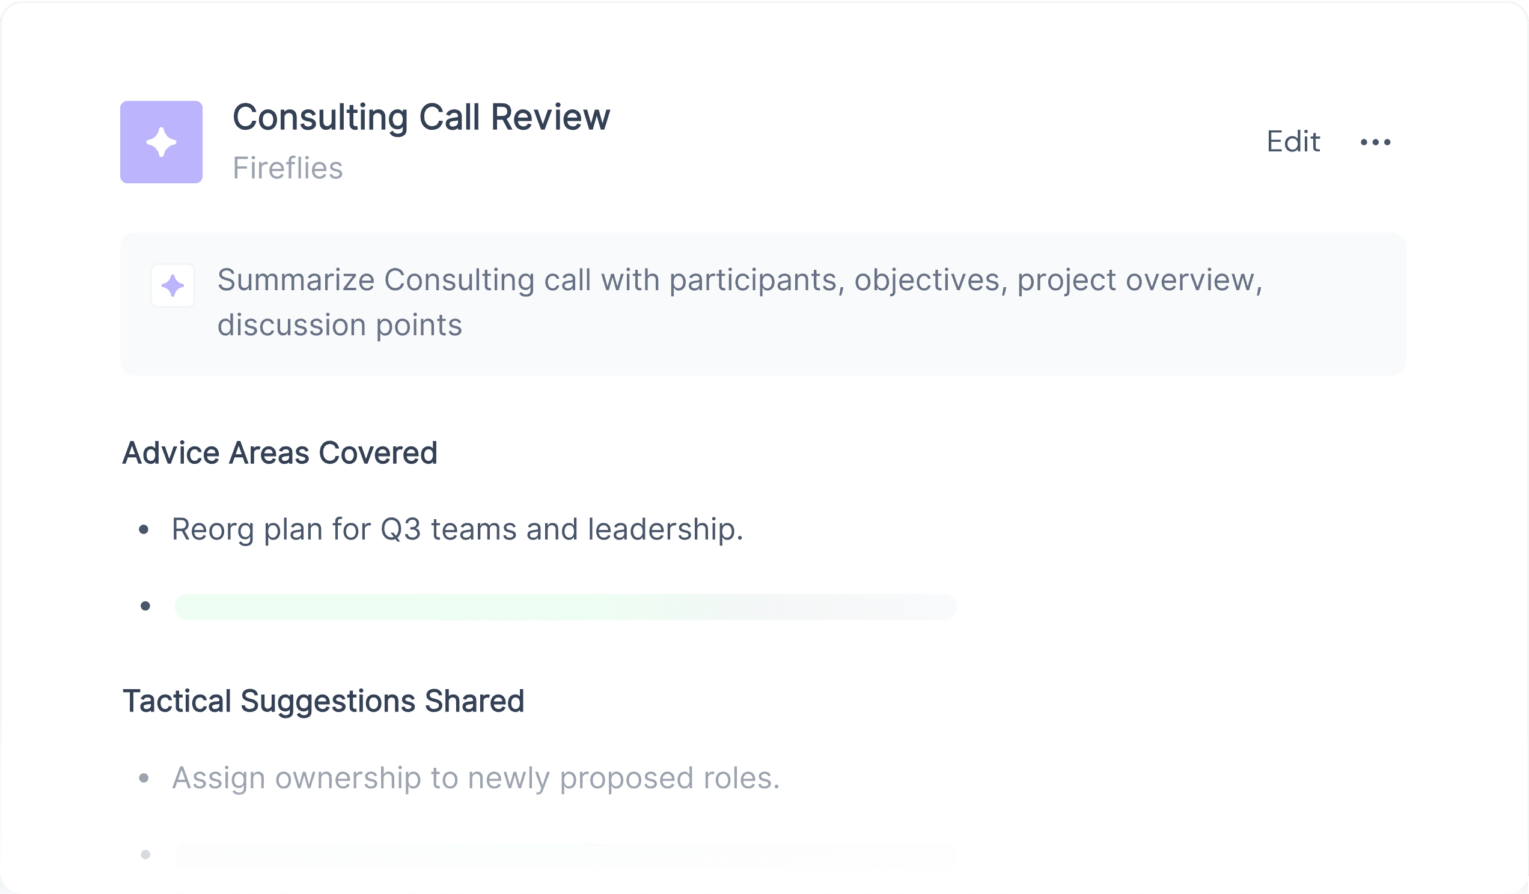
Task: Click bullet point before green loading bar
Action: coord(145,606)
